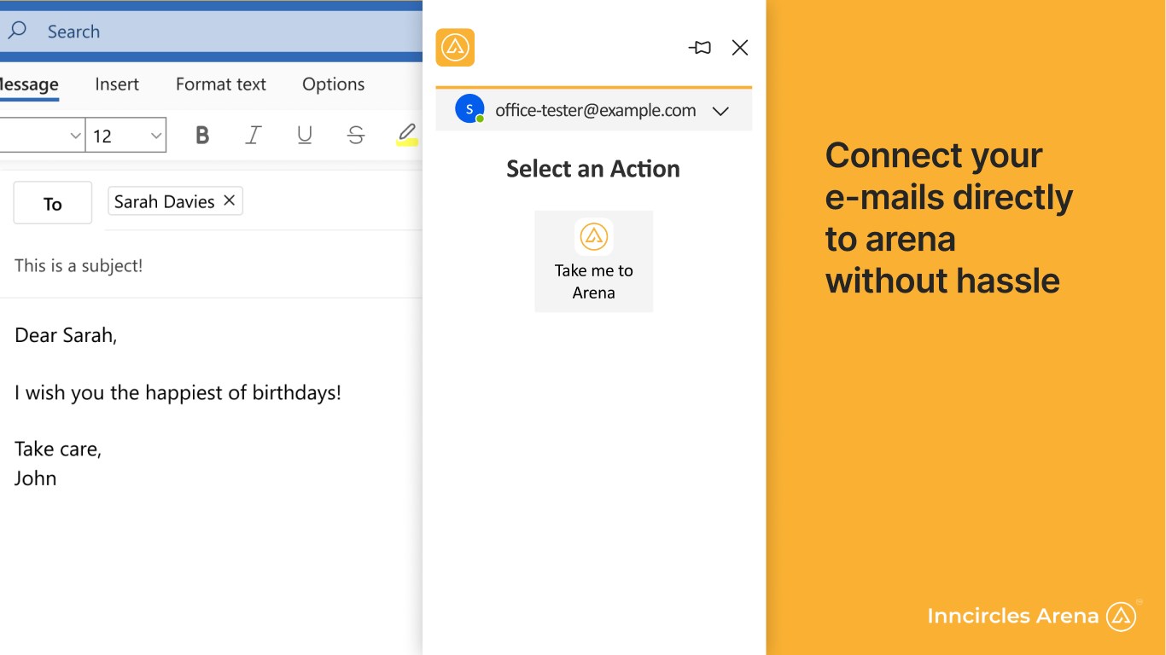The width and height of the screenshot is (1166, 655).
Task: Click the Take me to Arena button
Action: click(594, 261)
